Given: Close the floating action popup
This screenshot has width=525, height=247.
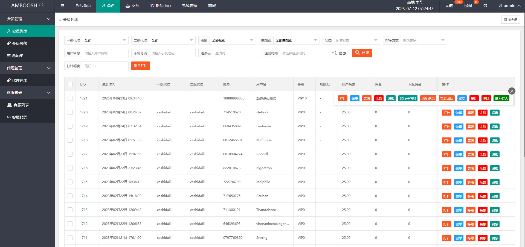Looking at the screenshot, I should [512, 91].
